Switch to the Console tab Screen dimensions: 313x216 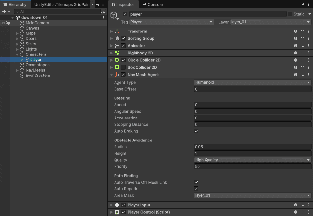coord(153,4)
